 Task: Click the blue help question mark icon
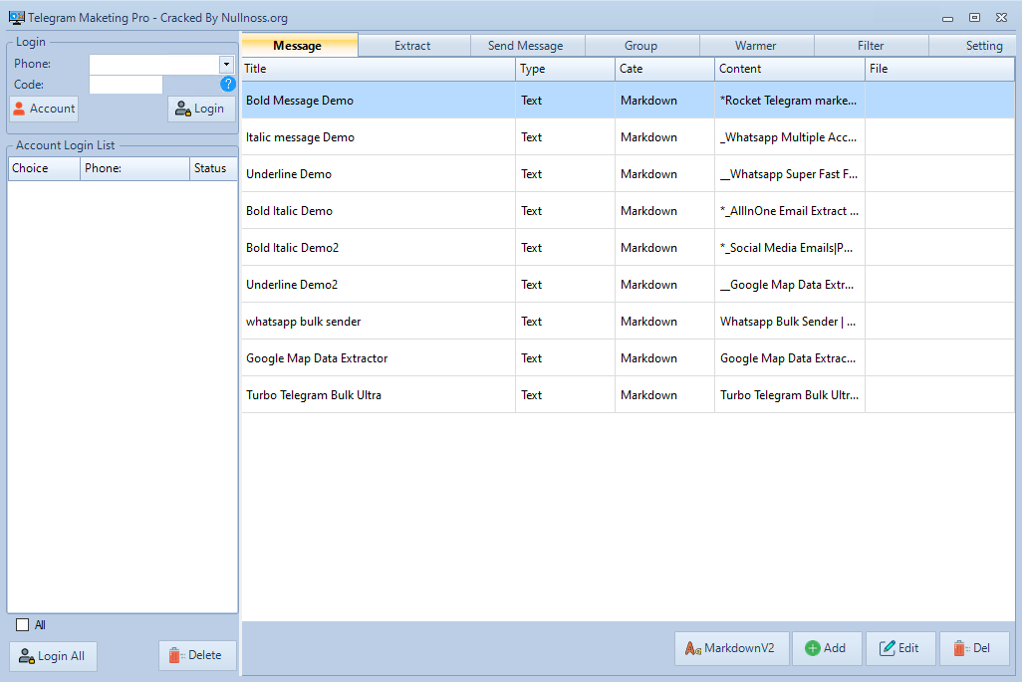227,84
